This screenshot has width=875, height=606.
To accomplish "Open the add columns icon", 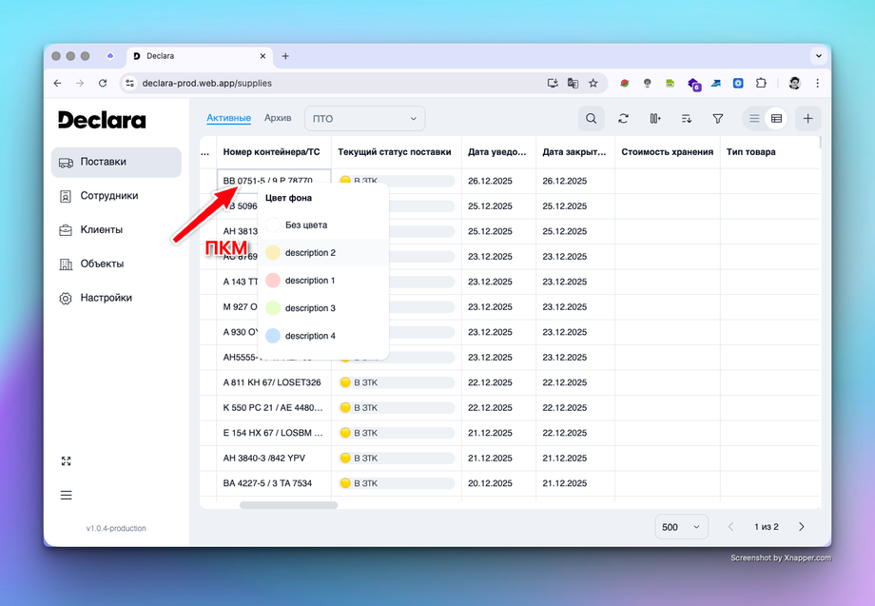I will pyautogui.click(x=655, y=118).
